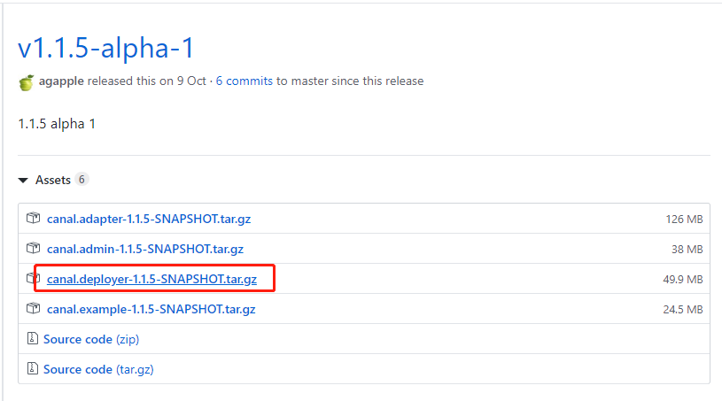Download canal.adapter-1.1.5-SNAPSHOT.tar.gz
Screen dimensions: 722x401
tap(149, 219)
